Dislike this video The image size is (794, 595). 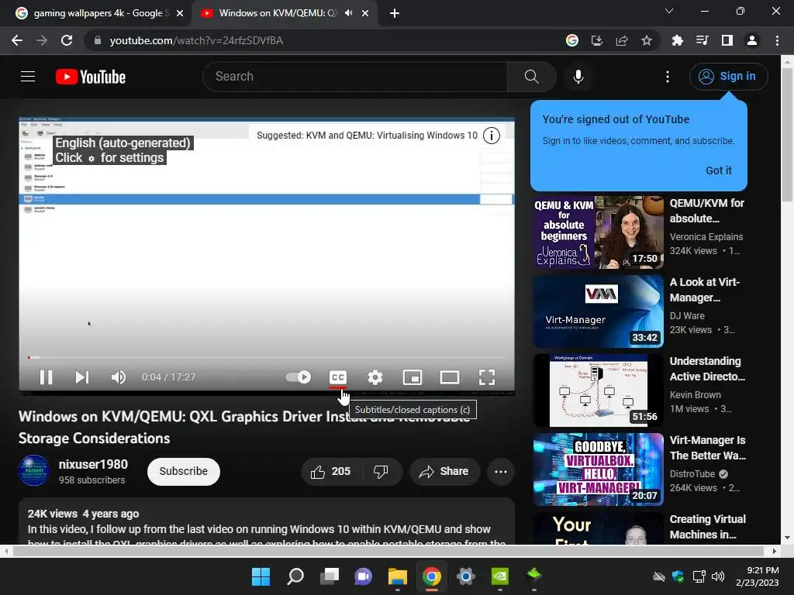coord(381,472)
